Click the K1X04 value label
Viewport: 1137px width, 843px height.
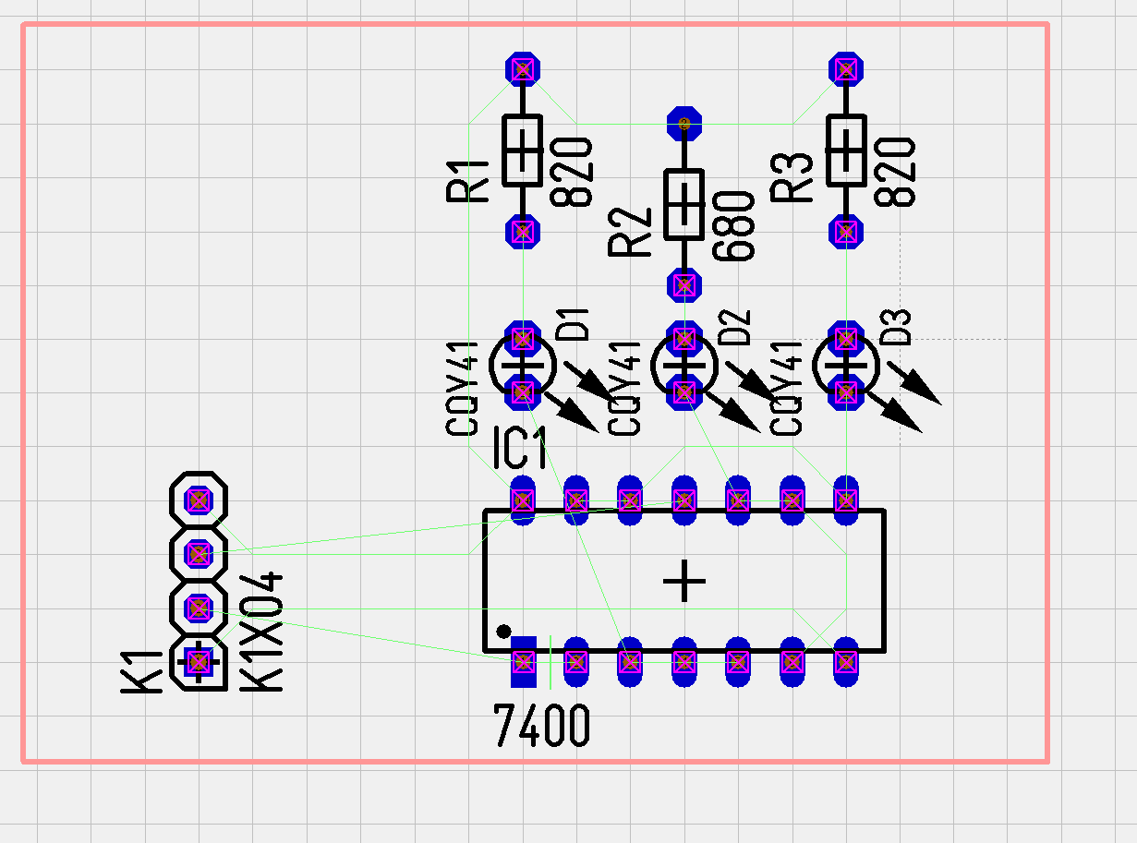tap(262, 632)
